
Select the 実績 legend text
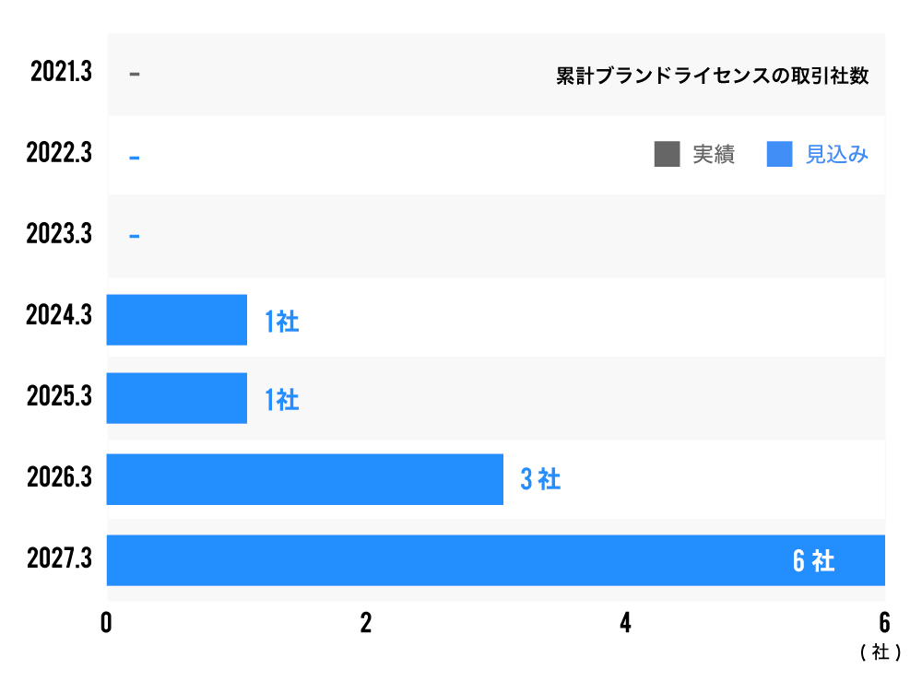click(714, 155)
